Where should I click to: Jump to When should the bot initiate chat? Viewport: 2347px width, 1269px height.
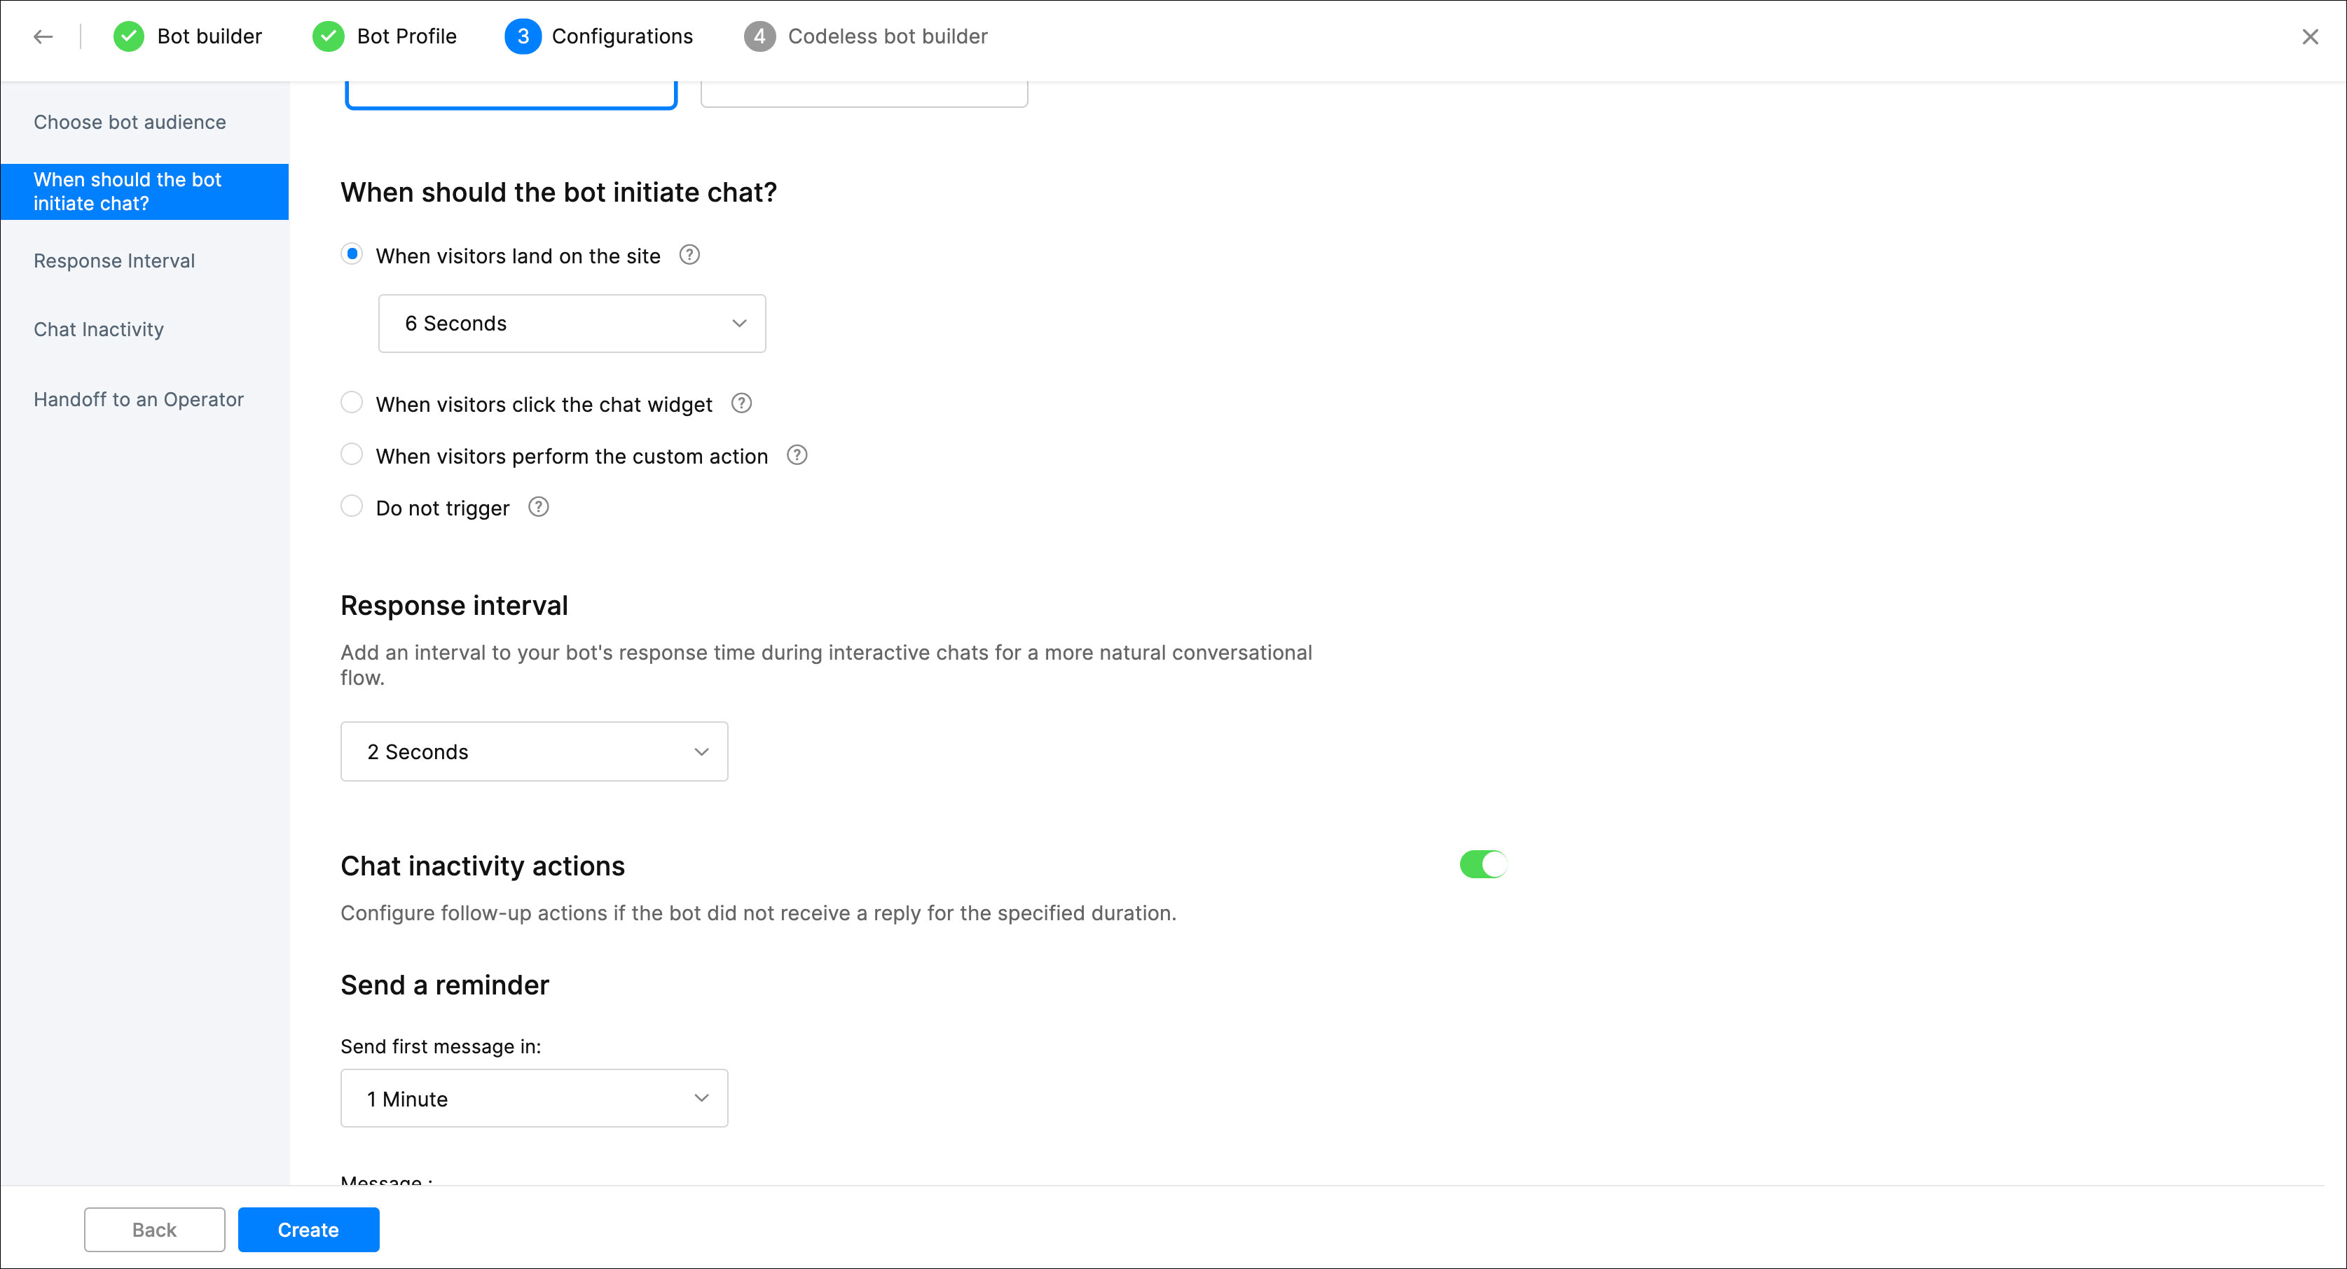[x=145, y=191]
